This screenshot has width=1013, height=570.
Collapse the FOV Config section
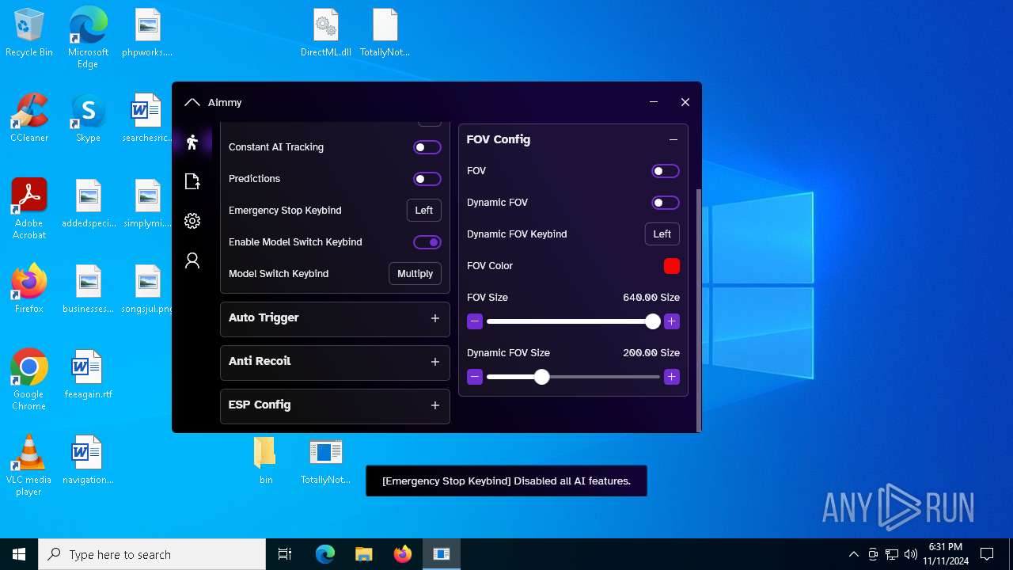pos(673,140)
